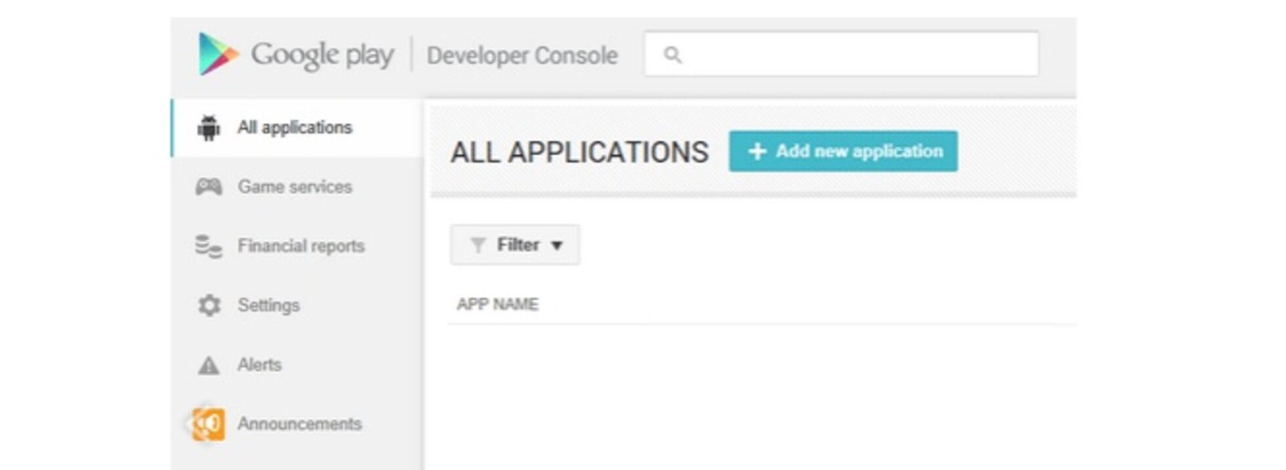
Task: Click the coin stack Financial reports icon
Action: pos(209,246)
